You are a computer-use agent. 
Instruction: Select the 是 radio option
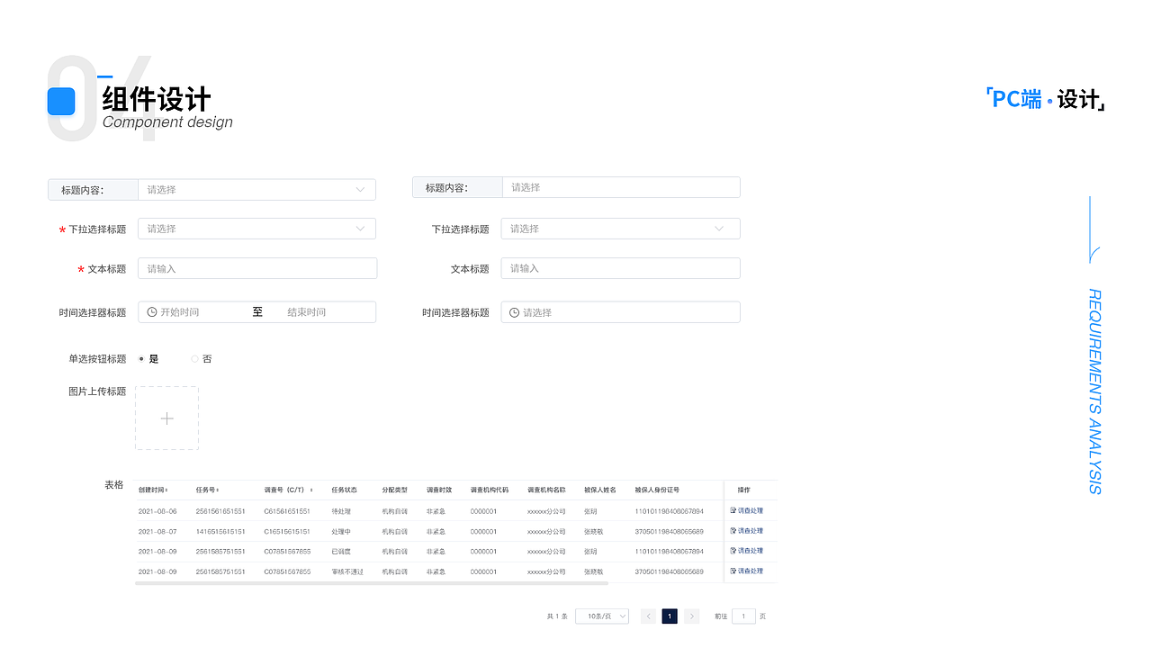[x=141, y=358]
